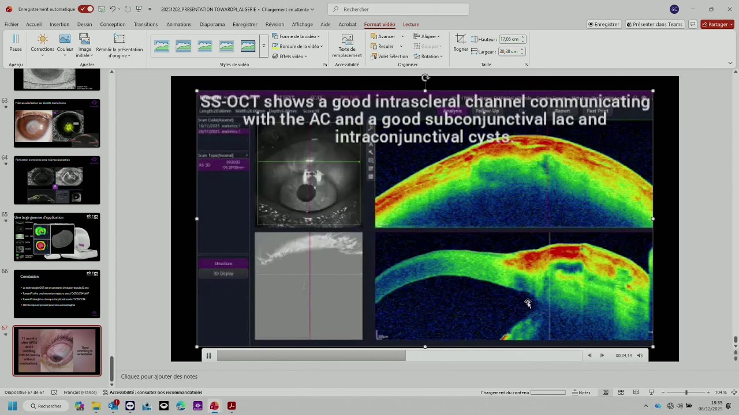
Task: Click the Partager share button
Action: [x=717, y=24]
